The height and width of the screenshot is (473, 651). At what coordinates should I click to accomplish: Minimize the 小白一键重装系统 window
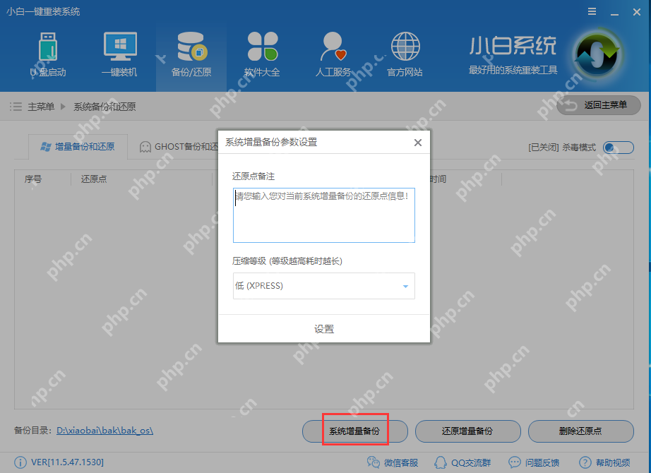[614, 13]
